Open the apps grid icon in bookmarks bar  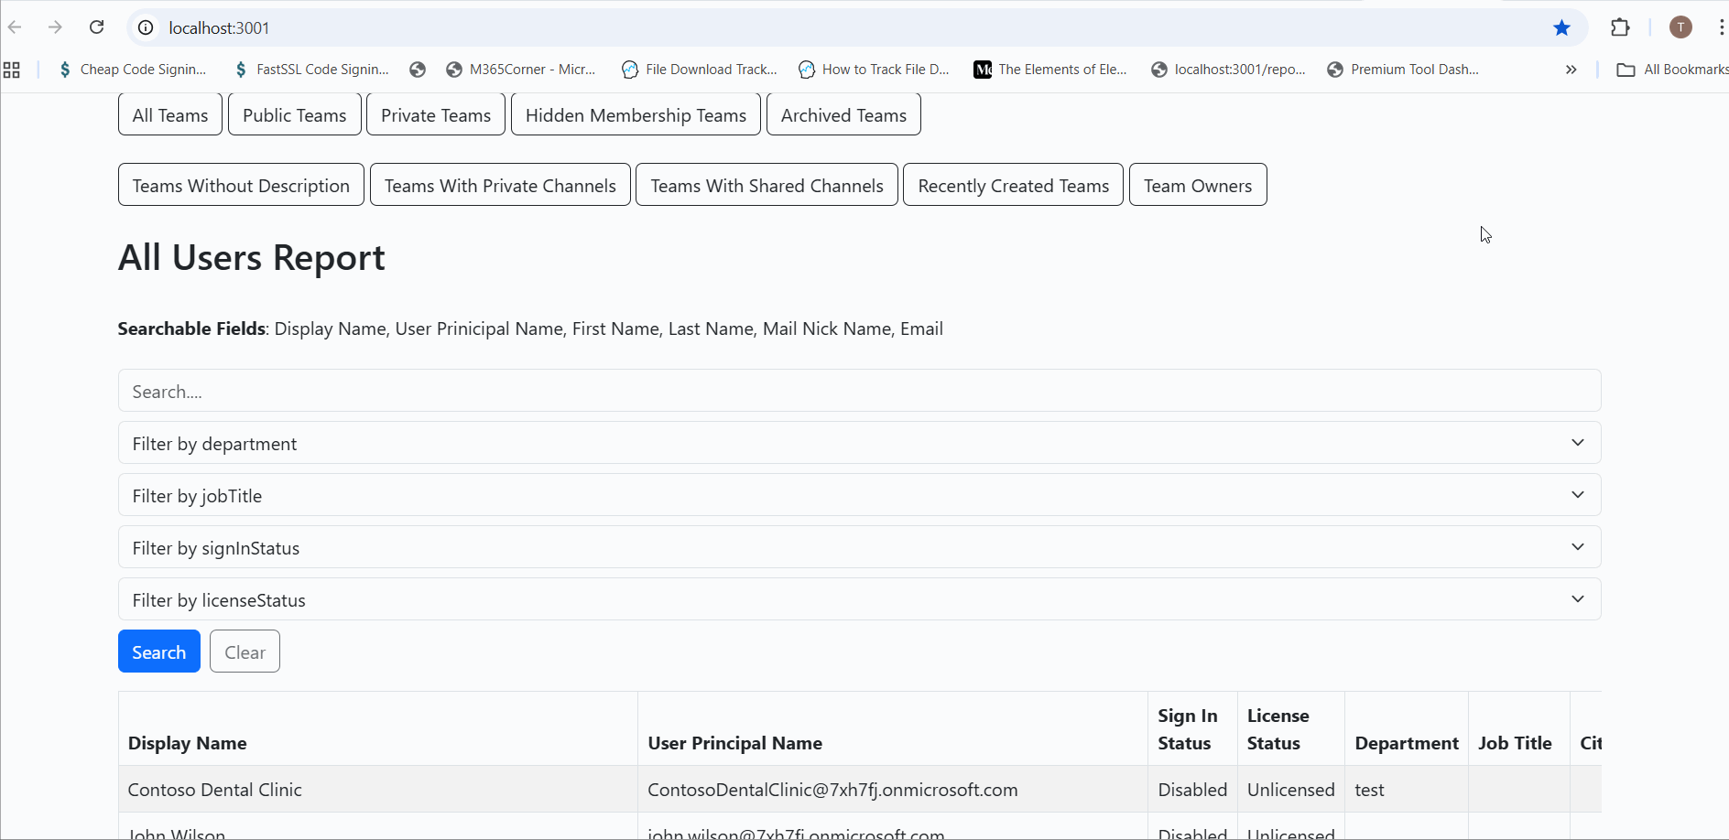click(x=12, y=70)
